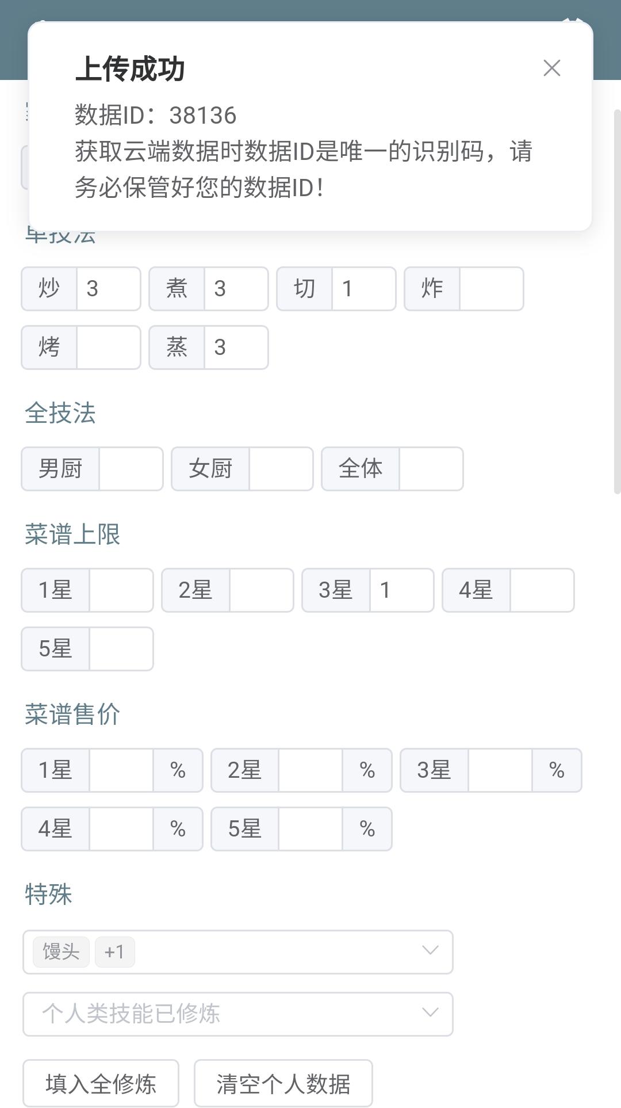Focus the 女厨 full-skill input

click(281, 469)
